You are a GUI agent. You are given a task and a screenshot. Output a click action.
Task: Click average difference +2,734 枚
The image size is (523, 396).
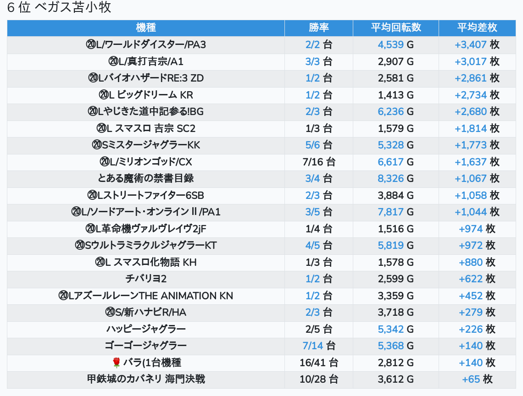[477, 95]
